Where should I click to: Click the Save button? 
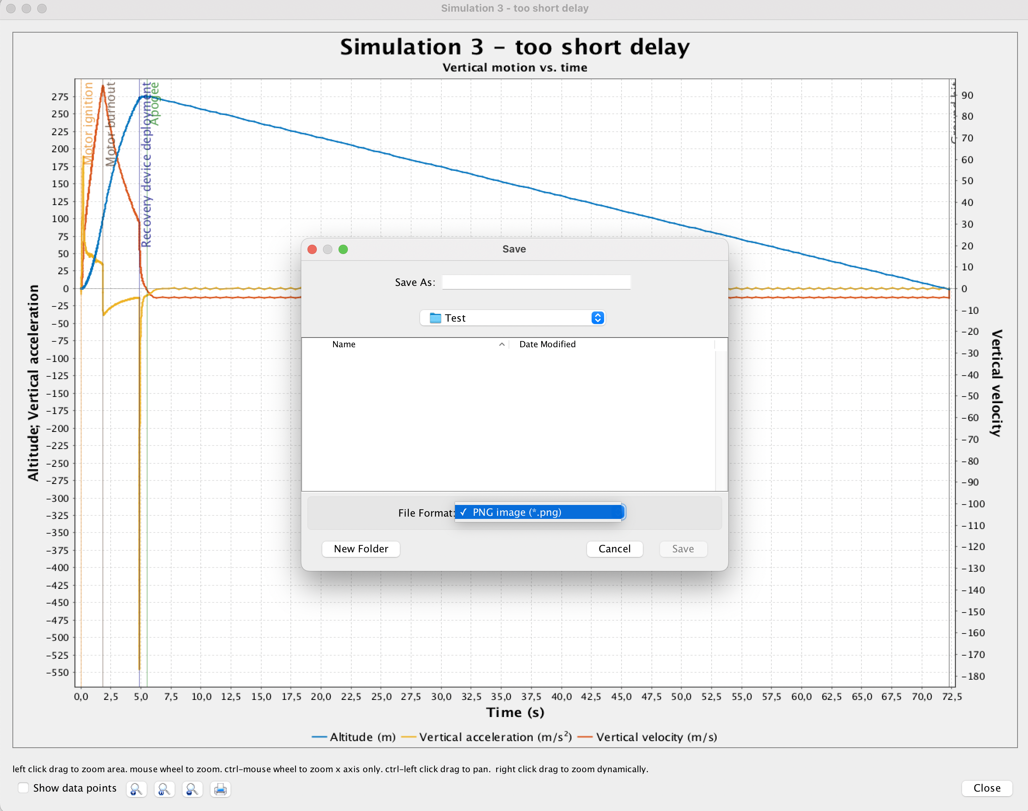683,549
